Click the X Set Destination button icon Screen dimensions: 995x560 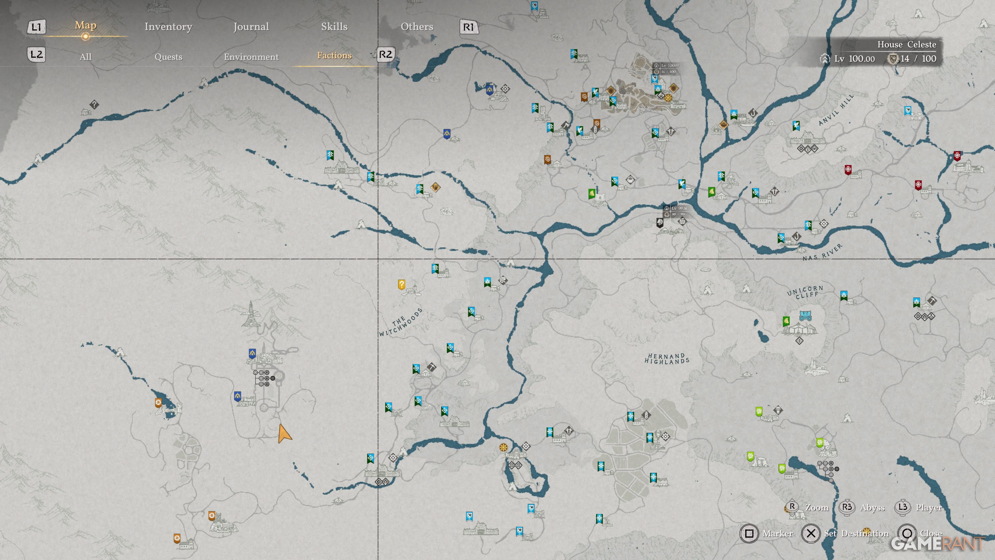point(811,534)
